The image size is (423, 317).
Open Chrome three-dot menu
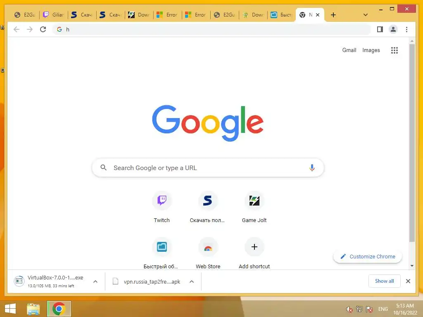pos(406,29)
